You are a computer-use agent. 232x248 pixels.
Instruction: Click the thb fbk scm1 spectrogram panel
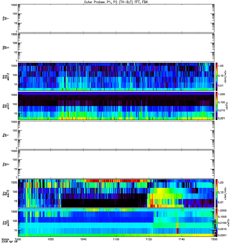116,106
